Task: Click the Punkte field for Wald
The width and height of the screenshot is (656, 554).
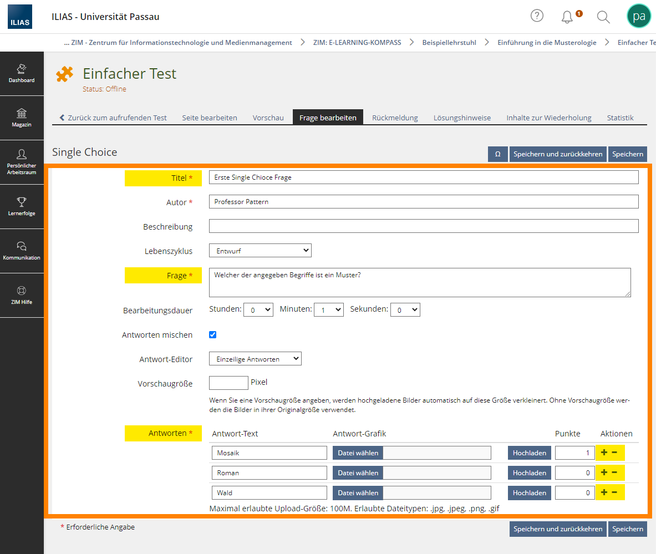Action: tap(575, 493)
